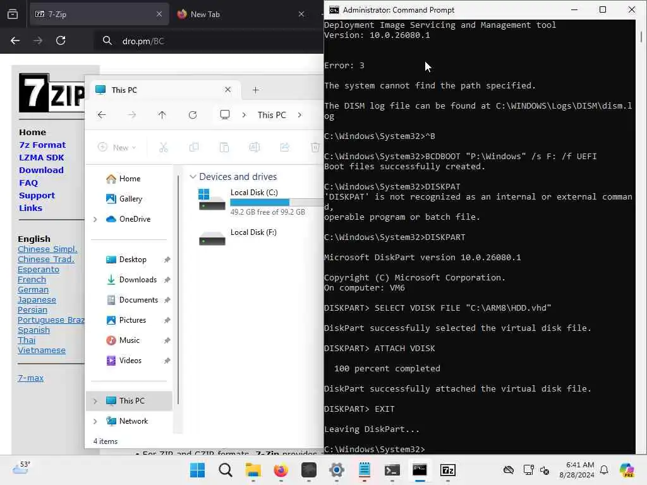The image size is (647, 485).
Task: Click the taskbar clock showing 6:41 AM
Action: 577,470
